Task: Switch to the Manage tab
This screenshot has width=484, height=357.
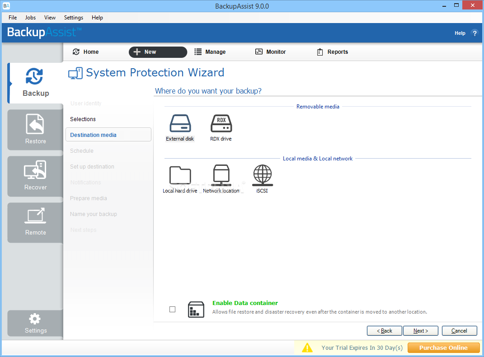Action: click(210, 52)
